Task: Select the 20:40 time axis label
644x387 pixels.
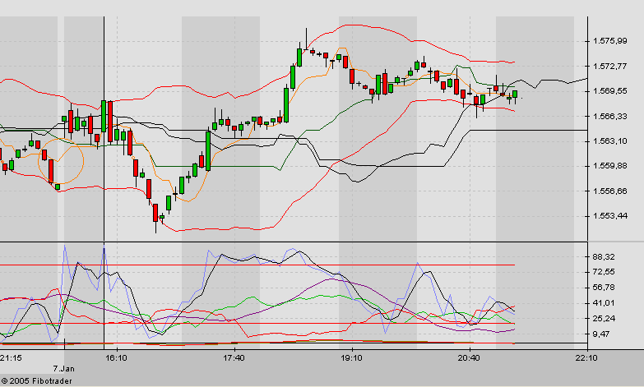Action: [x=470, y=358]
